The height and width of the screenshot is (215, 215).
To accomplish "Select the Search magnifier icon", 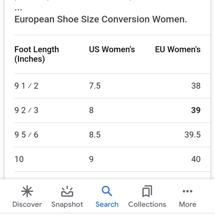I will tap(107, 191).
